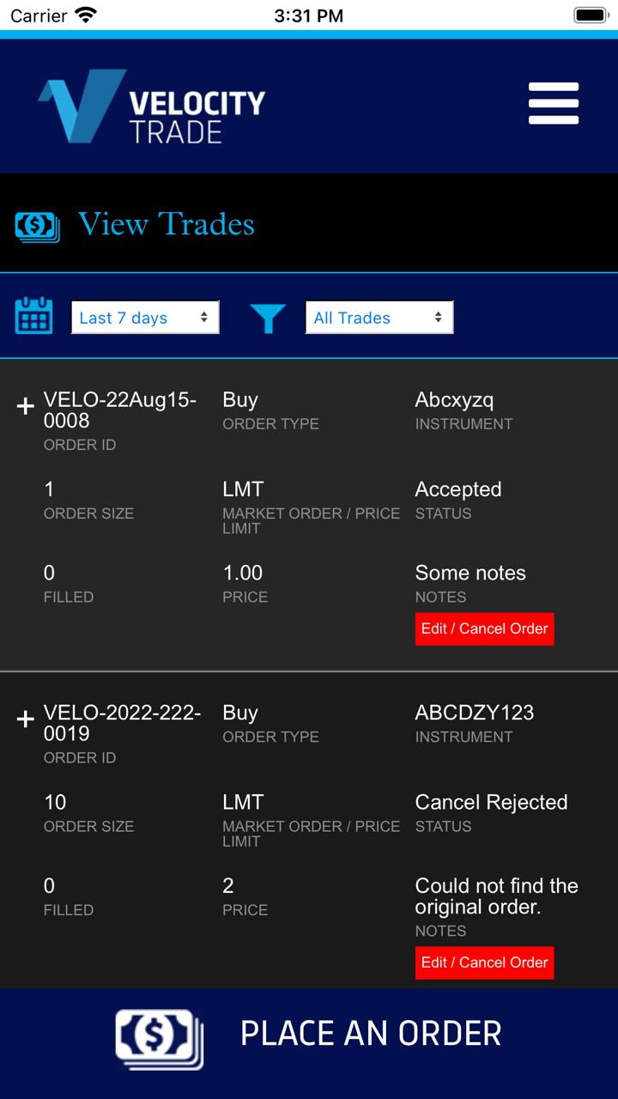The width and height of the screenshot is (618, 1099).
Task: Click the View Trades money icon
Action: click(37, 226)
